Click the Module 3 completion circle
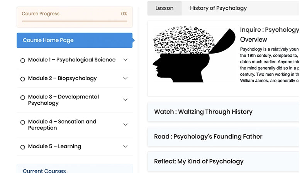 (x=22, y=98)
